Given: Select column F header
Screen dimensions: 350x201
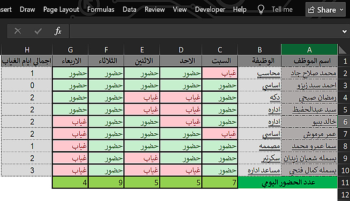Looking at the screenshot, I should pos(106,49).
